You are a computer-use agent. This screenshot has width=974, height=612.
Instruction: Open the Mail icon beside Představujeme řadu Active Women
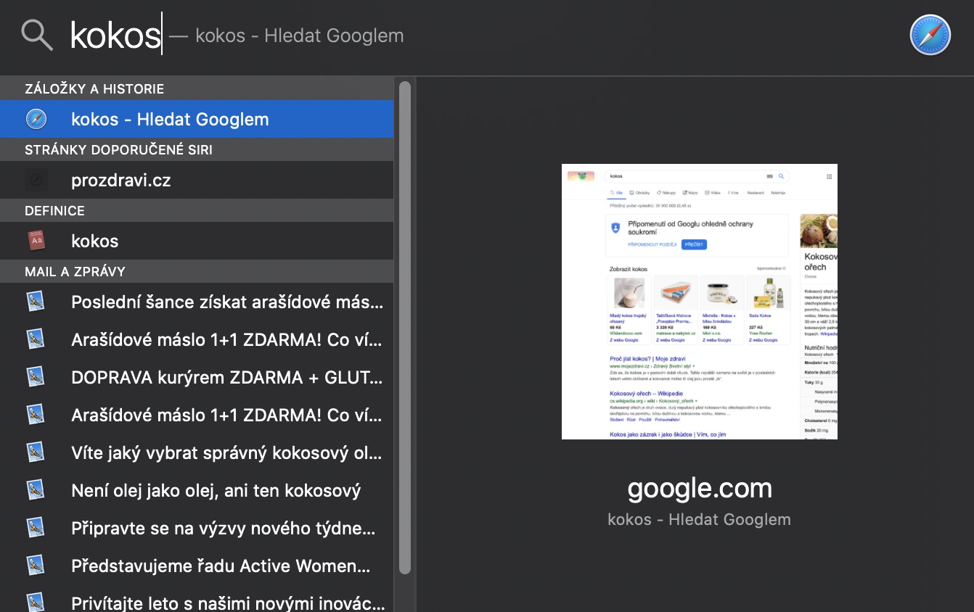(36, 566)
